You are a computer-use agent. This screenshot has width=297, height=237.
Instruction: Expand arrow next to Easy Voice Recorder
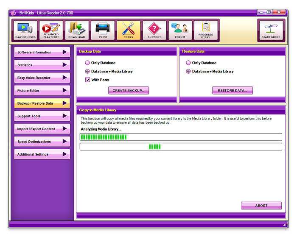65,78
